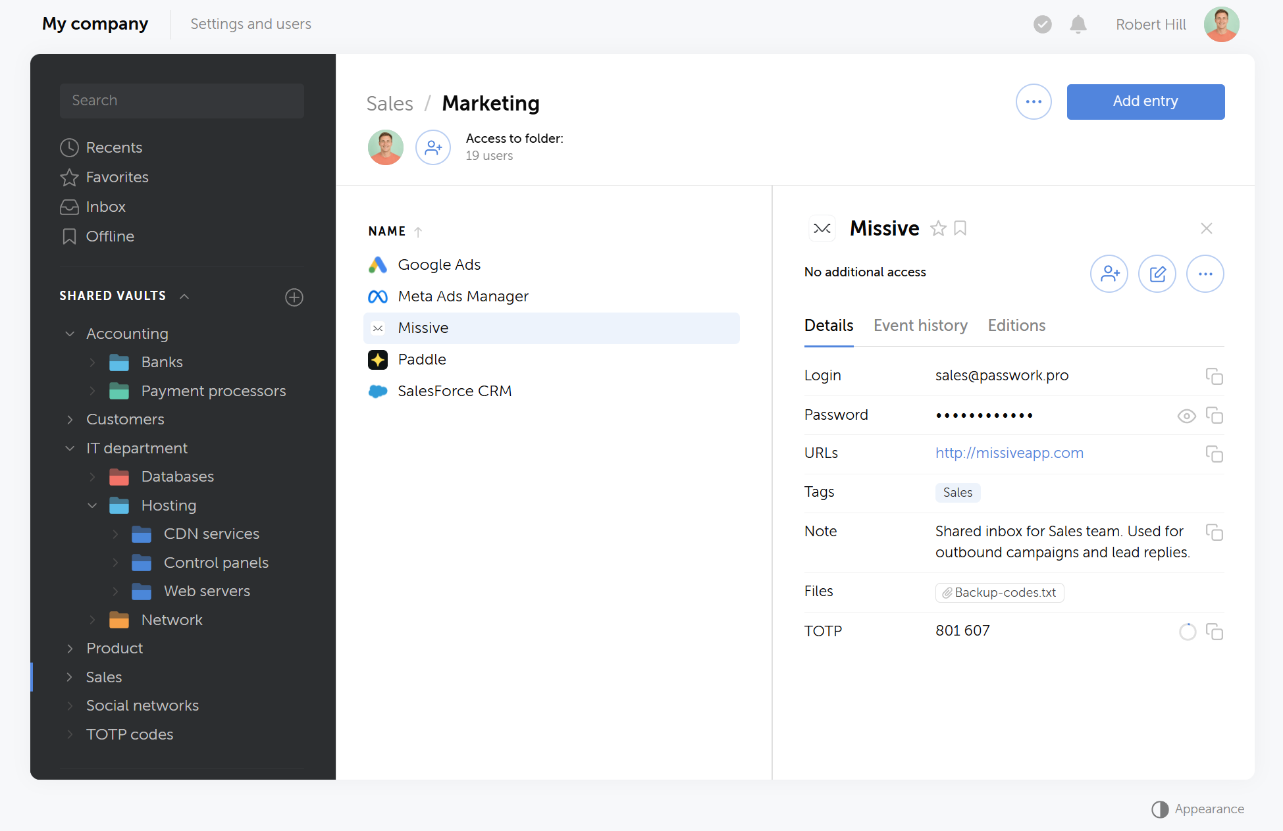
Task: Open the Product vault
Action: coord(115,649)
